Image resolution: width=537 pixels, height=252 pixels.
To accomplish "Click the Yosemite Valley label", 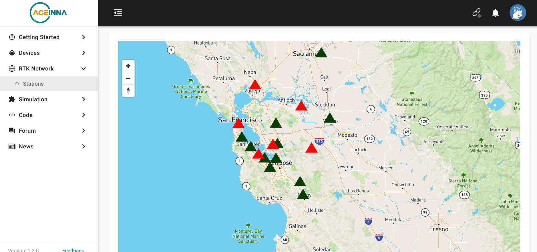I will 452,127.
